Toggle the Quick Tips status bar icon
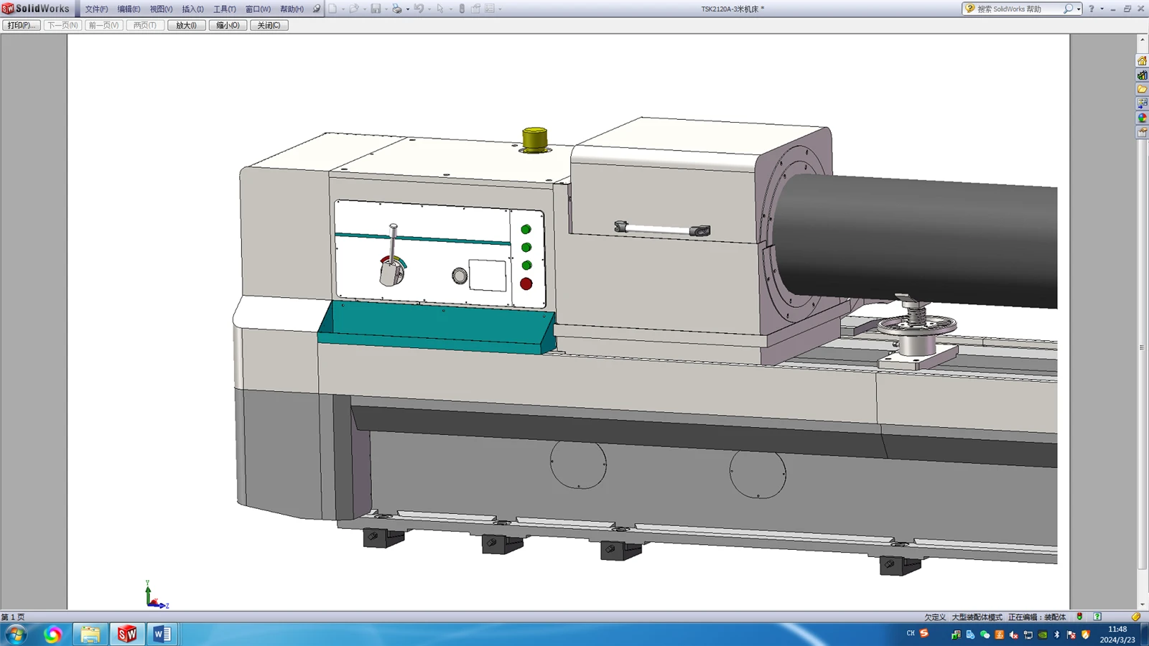1149x646 pixels. [1097, 617]
